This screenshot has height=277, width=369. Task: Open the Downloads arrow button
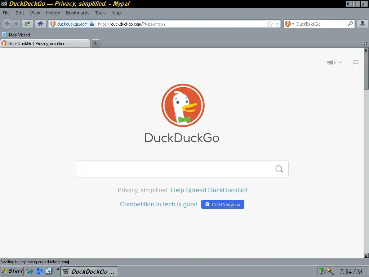pos(363,24)
